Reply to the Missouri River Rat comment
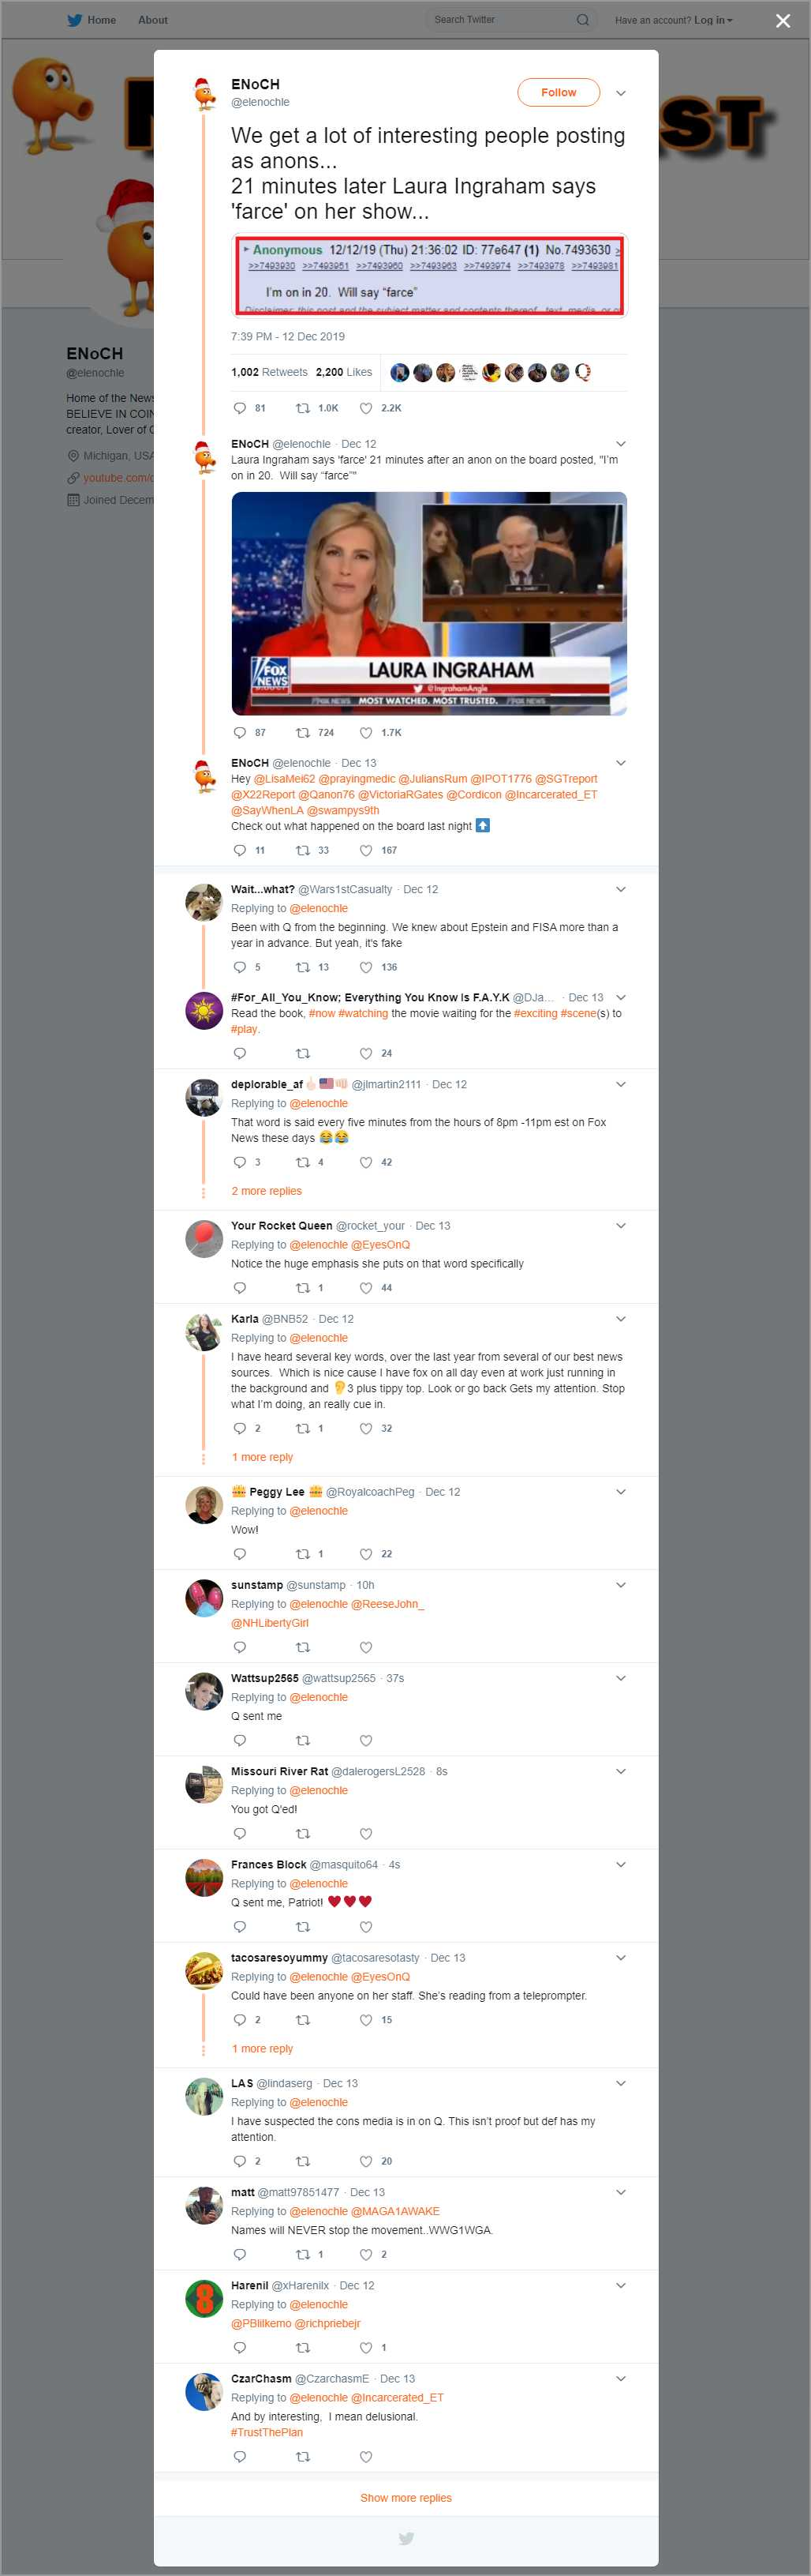Viewport: 811px width, 2576px height. coord(240,1834)
